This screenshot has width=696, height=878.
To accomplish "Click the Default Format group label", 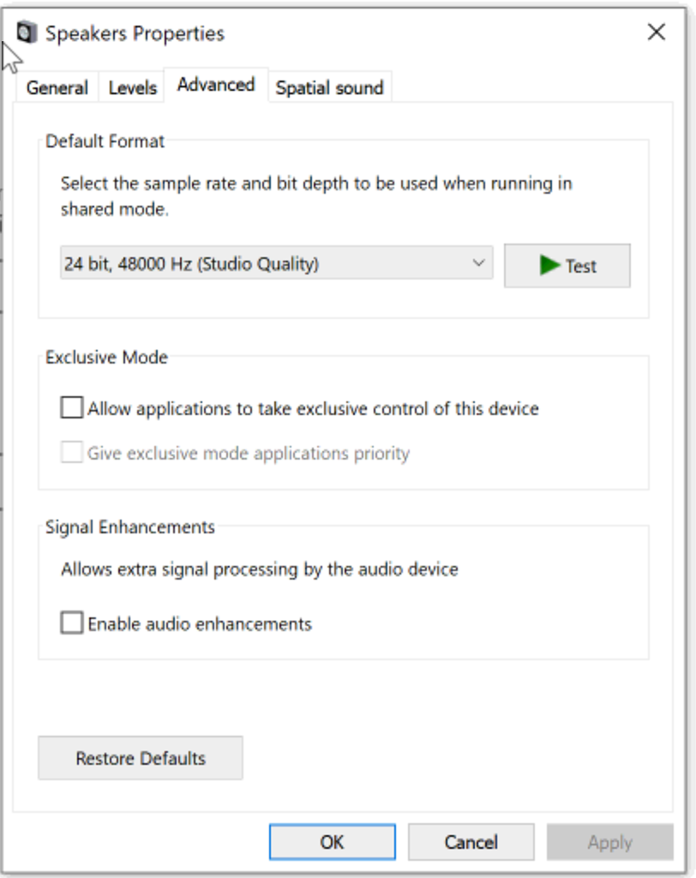I will point(105,141).
